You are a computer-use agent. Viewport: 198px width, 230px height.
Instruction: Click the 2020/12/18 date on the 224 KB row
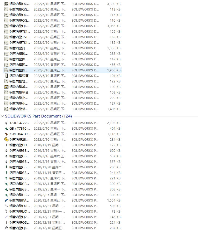(x=49, y=223)
